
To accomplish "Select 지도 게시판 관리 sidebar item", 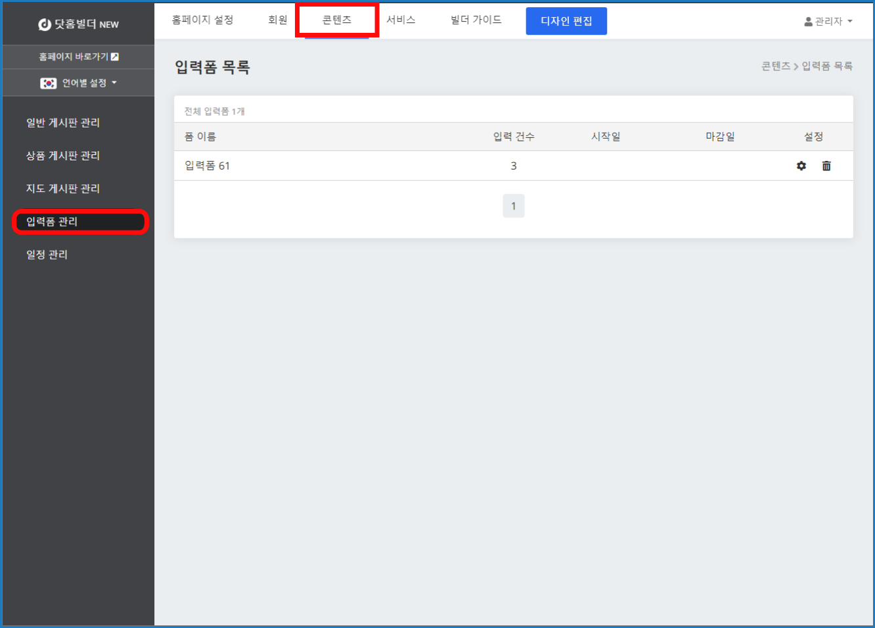I will [63, 189].
